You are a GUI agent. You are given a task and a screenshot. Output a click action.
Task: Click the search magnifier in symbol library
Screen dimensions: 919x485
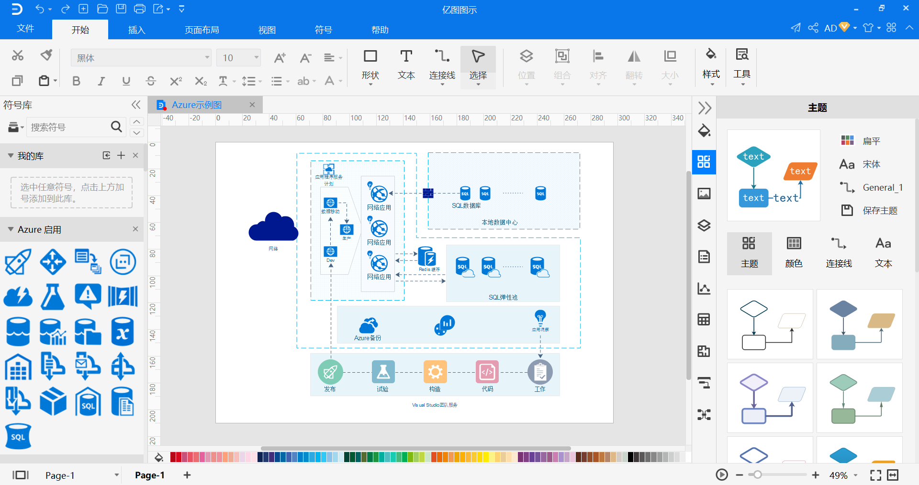[x=116, y=127]
